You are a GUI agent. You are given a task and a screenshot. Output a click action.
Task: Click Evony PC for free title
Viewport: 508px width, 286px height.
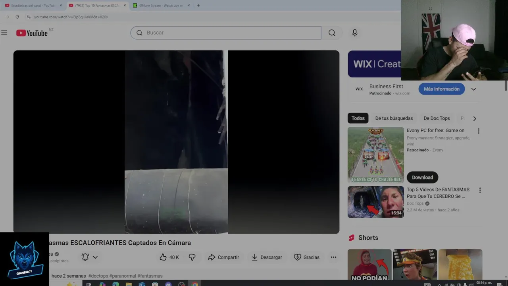pos(435,130)
